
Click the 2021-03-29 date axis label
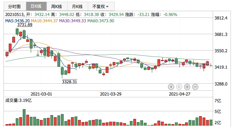[x=111, y=94]
